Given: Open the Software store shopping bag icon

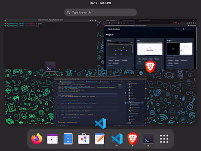Looking at the screenshot, I should tap(84, 139).
